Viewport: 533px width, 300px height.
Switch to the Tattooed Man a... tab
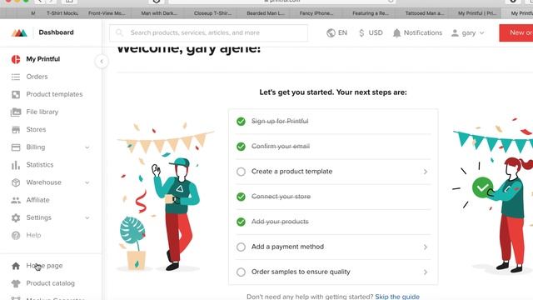[424, 13]
